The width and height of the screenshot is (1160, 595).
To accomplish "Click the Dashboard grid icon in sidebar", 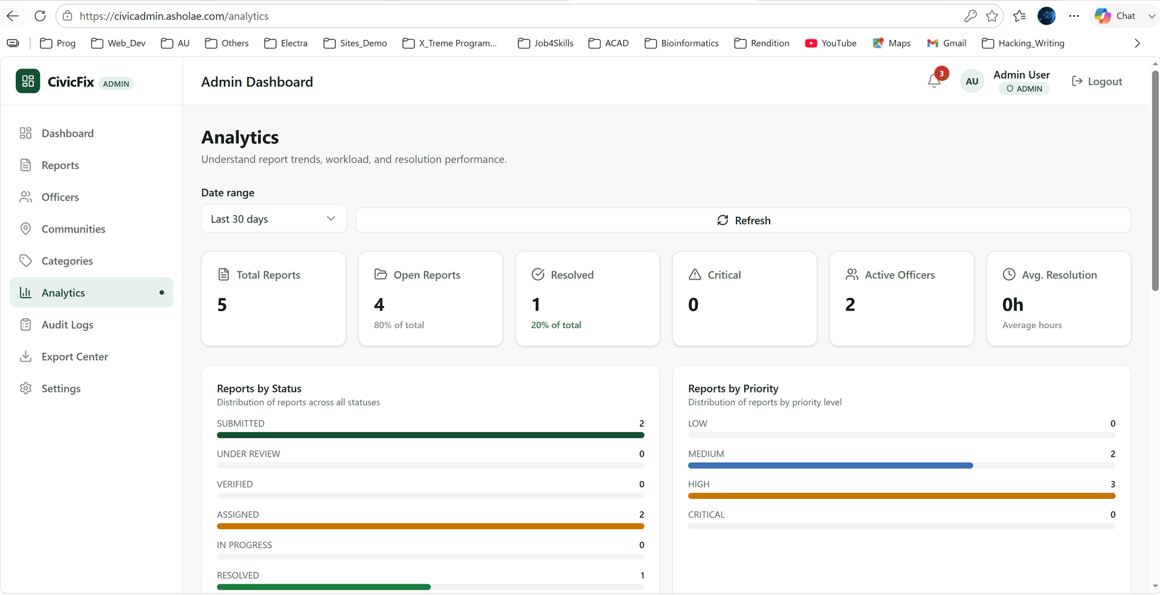I will point(25,133).
